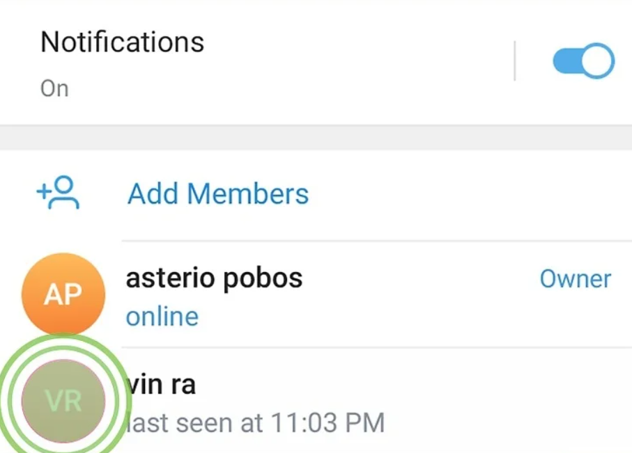Click "last seen at 11:03 PM" text

(x=254, y=422)
